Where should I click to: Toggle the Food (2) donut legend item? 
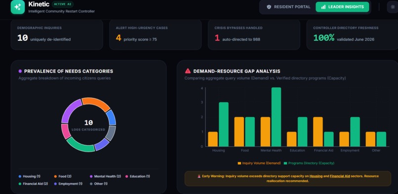63,176
